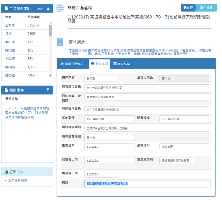Viewport: 222px width, 200px height.
Task: Click the 訂閱RSS panel header
Action: (27, 172)
